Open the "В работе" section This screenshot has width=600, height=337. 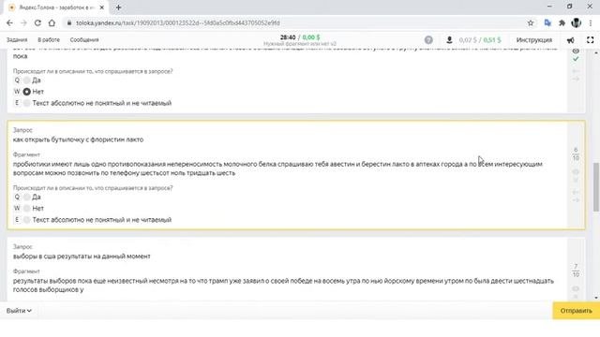(49, 39)
